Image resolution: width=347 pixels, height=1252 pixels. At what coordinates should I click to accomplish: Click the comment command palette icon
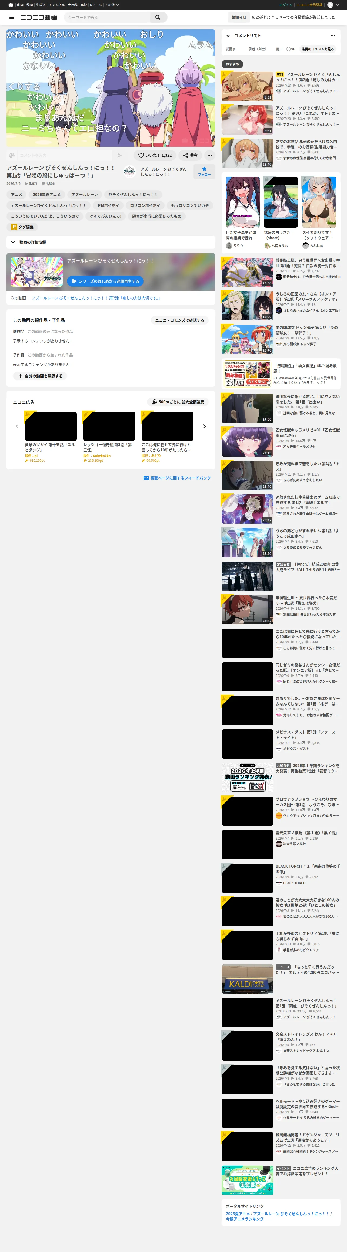point(12,156)
